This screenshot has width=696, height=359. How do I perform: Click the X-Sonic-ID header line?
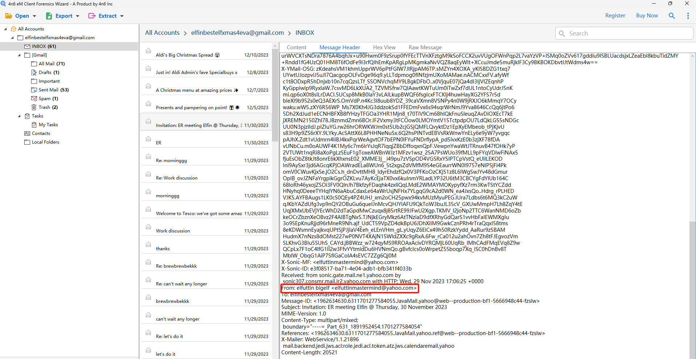point(346,269)
